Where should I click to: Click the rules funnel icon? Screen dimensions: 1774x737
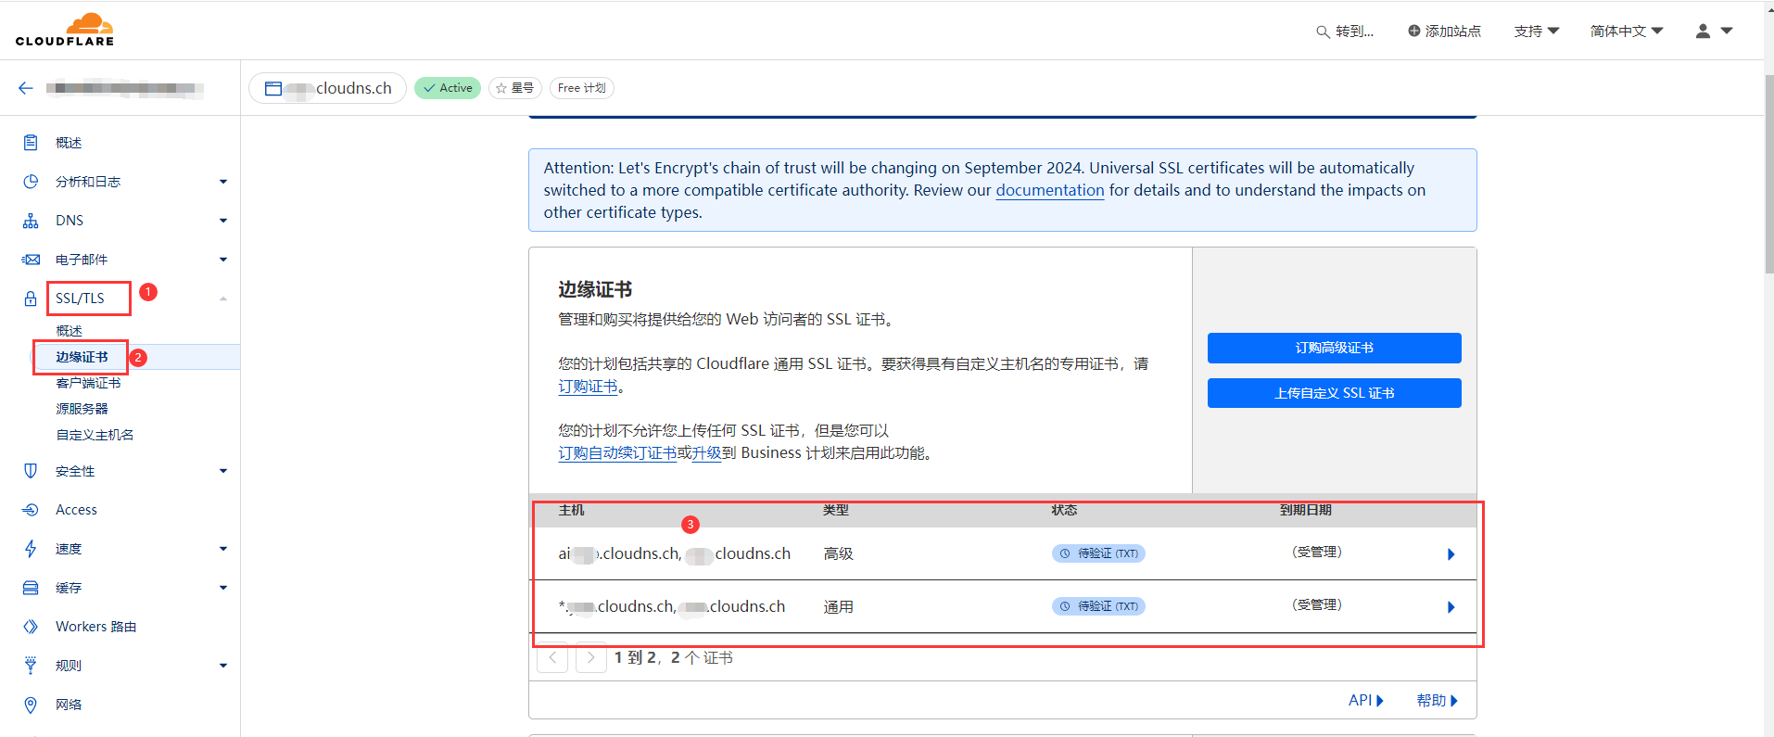coord(31,666)
